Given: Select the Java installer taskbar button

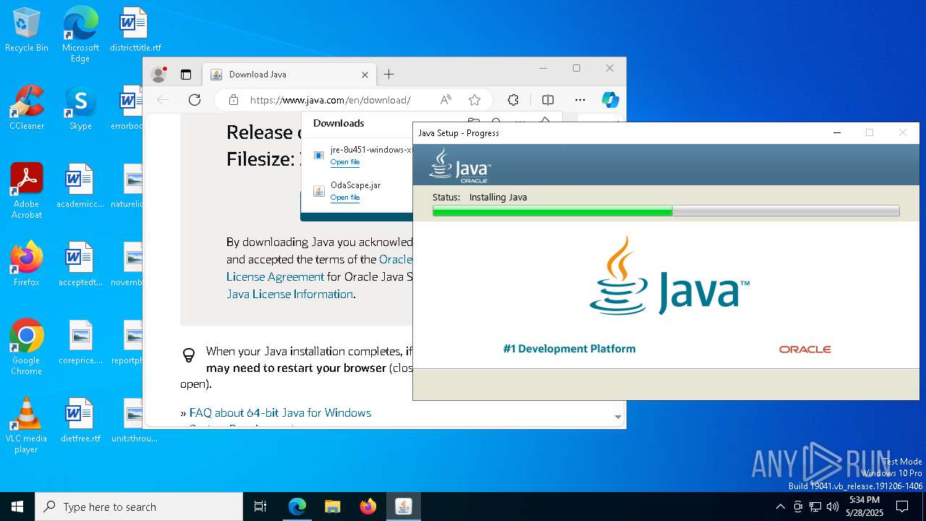Looking at the screenshot, I should click(x=403, y=507).
